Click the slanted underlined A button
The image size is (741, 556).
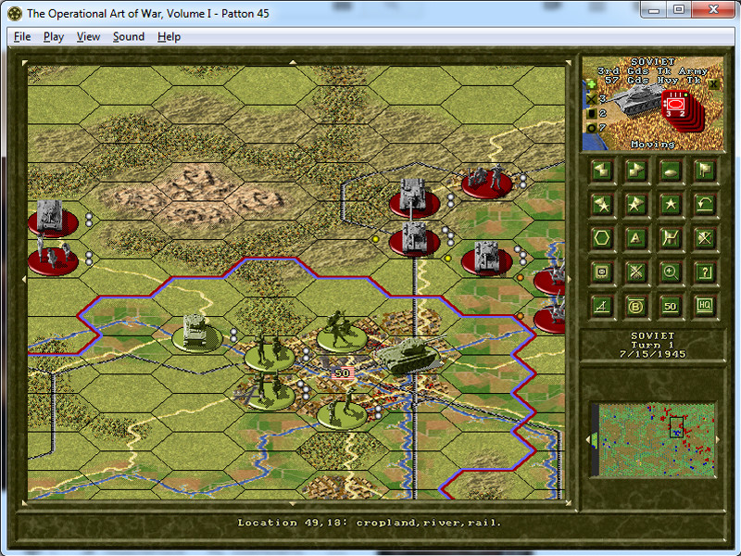(602, 307)
